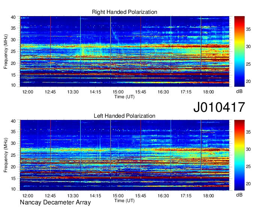Click the 15:45 tick under Left Handed plot

pos(141,196)
